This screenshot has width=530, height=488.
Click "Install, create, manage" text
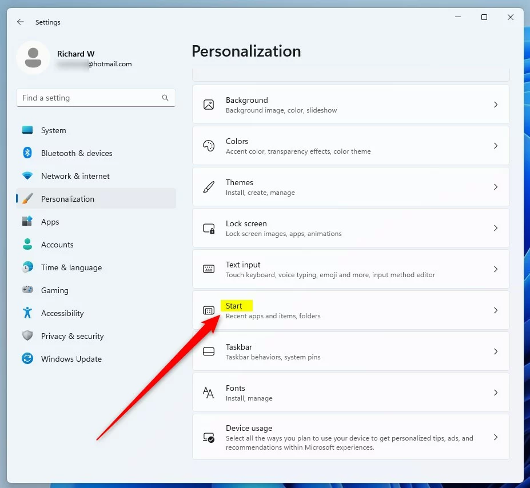click(260, 193)
